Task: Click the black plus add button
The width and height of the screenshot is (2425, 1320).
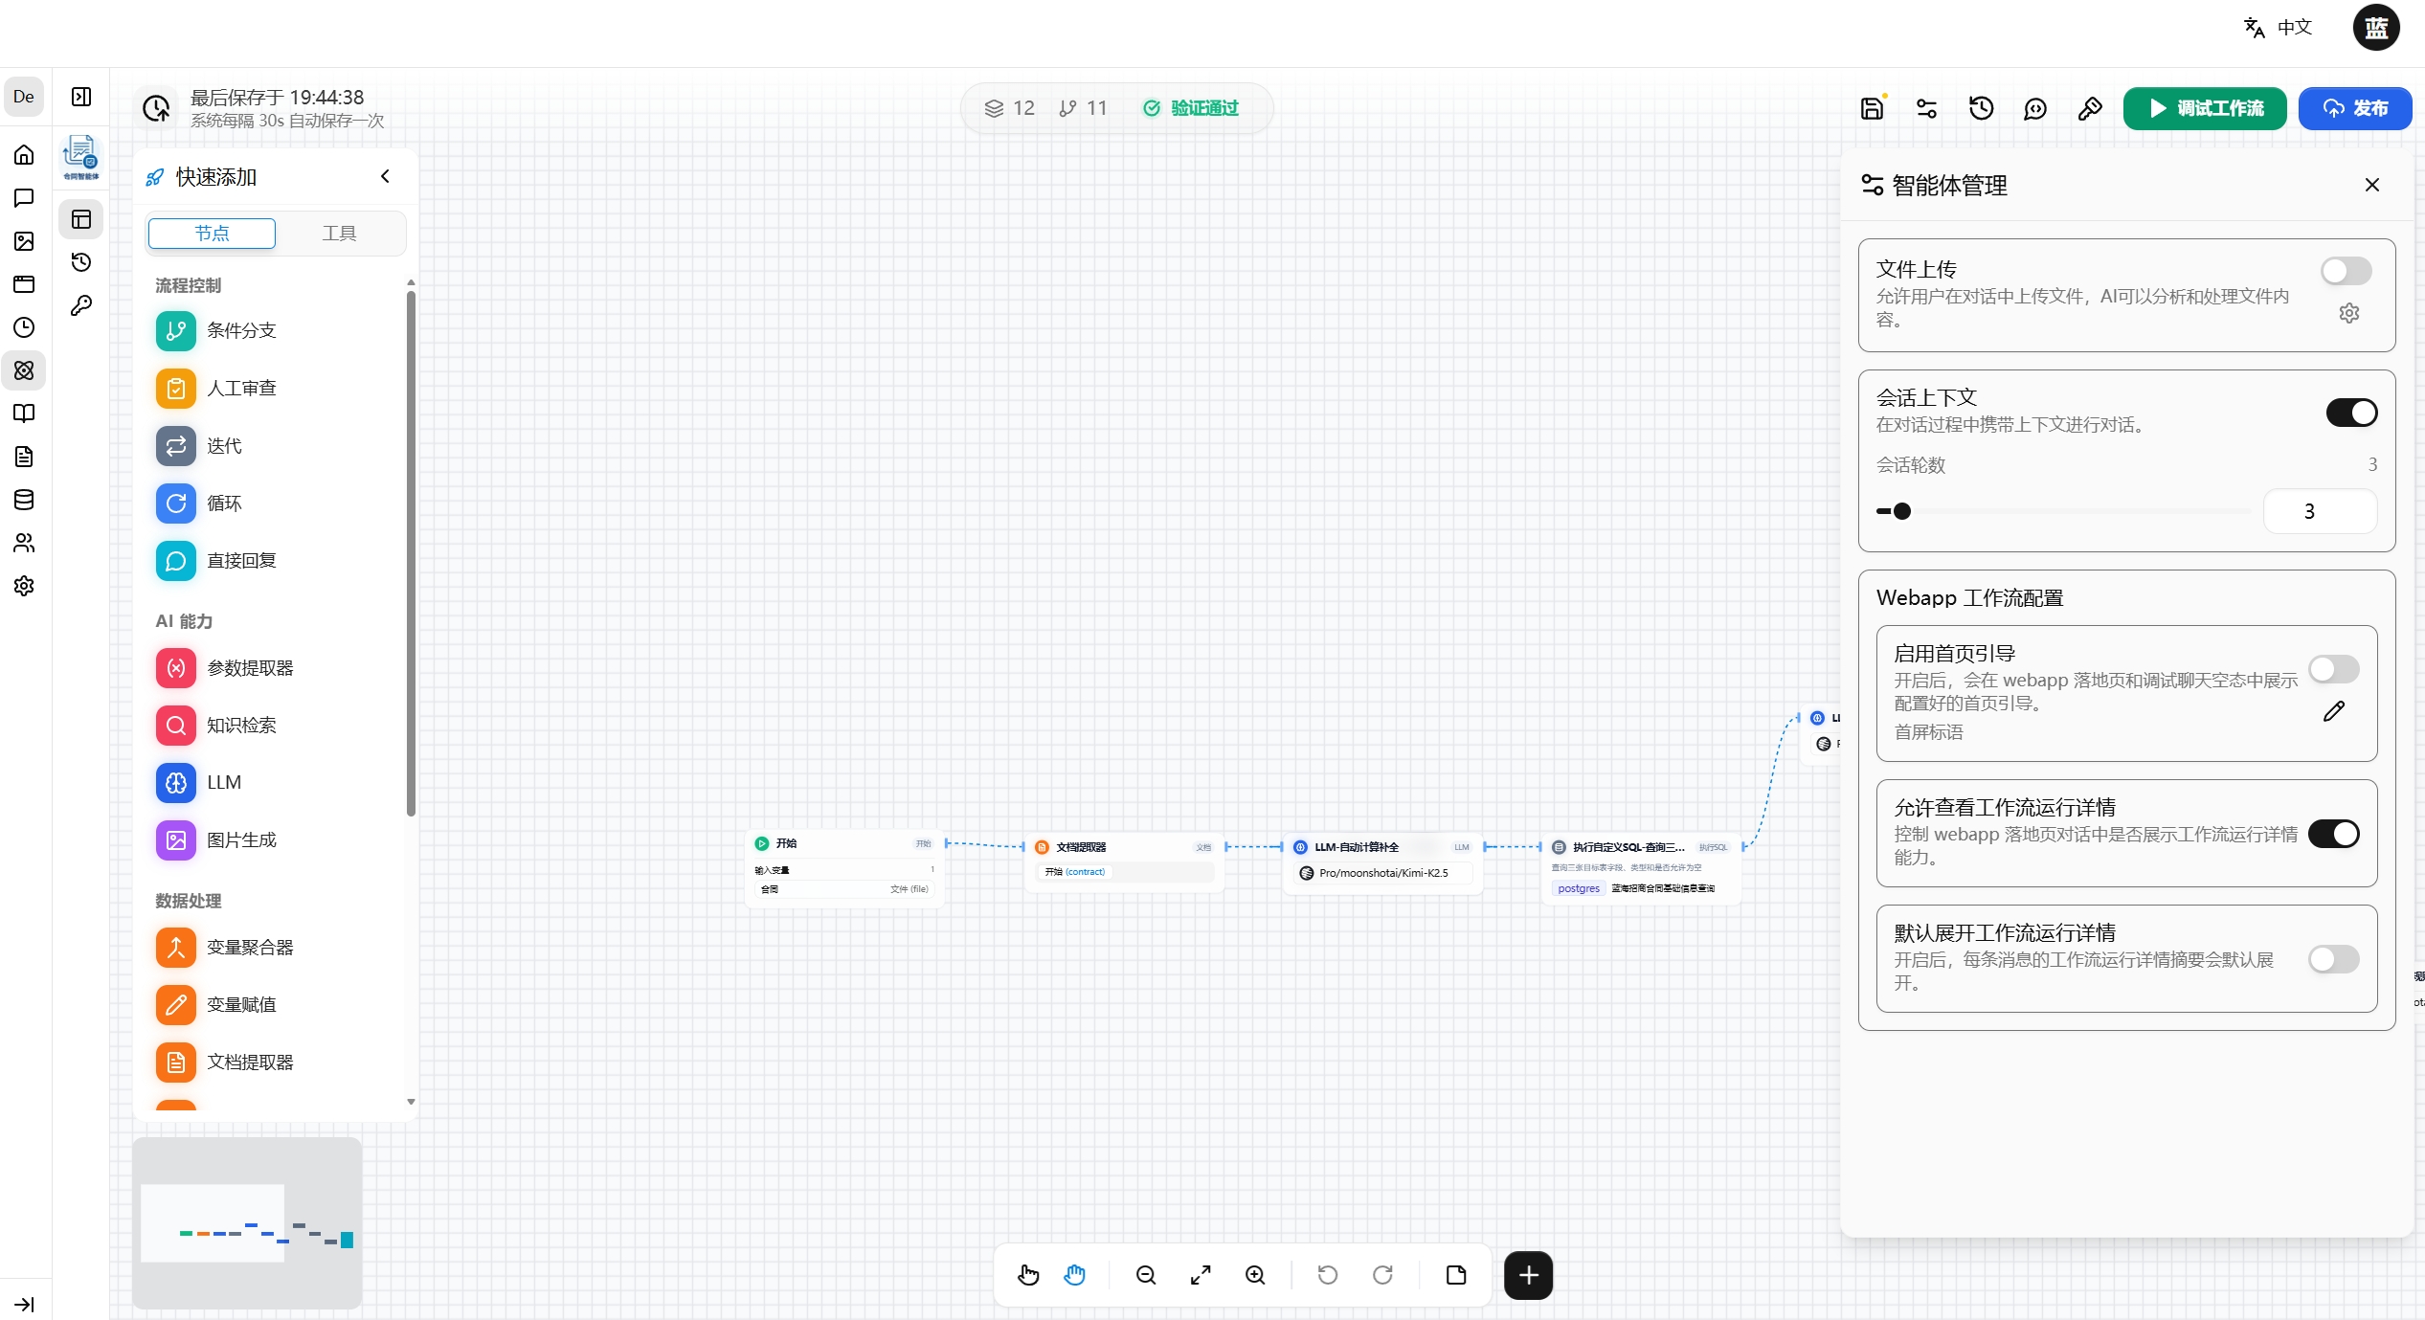Action: tap(1528, 1275)
